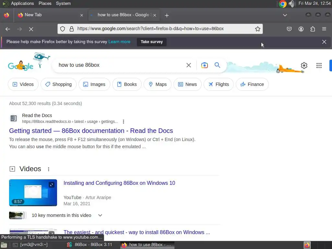This screenshot has width=332, height=249.
Task: Close the New Tab tab
Action: [81, 15]
